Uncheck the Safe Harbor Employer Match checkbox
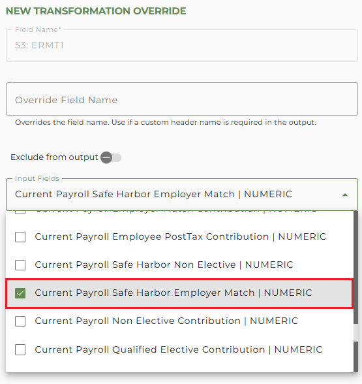The height and width of the screenshot is (384, 362). coord(20,293)
